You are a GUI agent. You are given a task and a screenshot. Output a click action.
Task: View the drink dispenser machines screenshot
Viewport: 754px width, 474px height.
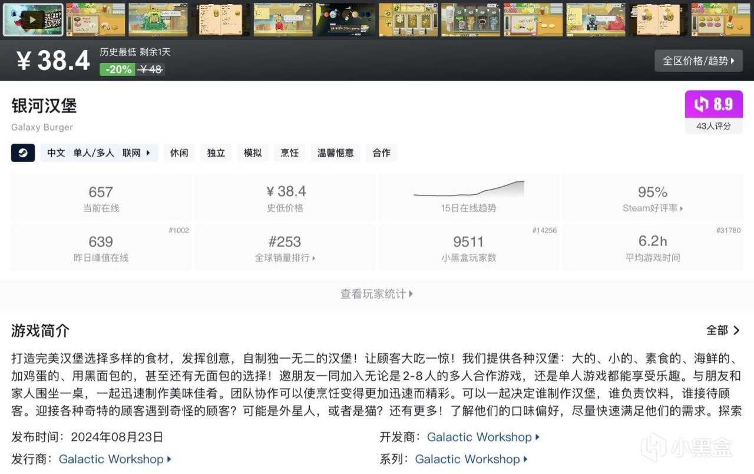470,19
